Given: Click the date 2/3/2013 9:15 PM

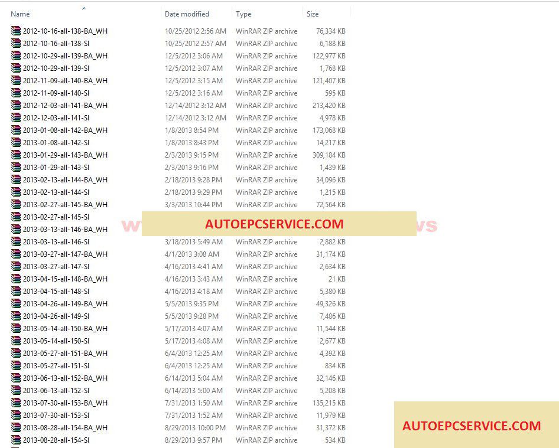Looking at the screenshot, I should click(191, 155).
